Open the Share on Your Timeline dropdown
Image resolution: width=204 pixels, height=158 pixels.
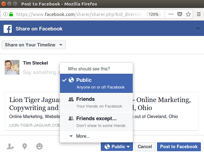point(34,45)
